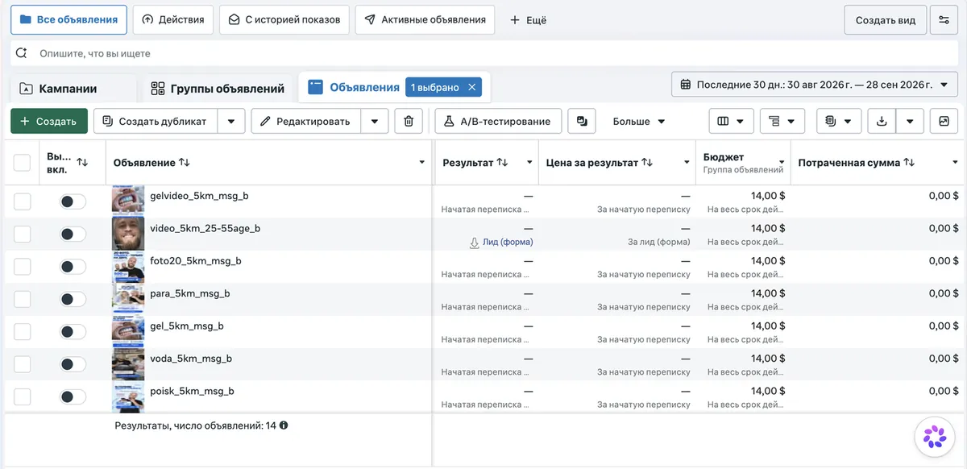The height and width of the screenshot is (469, 967).
Task: Click the A/B-тестирование button
Action: (x=498, y=121)
